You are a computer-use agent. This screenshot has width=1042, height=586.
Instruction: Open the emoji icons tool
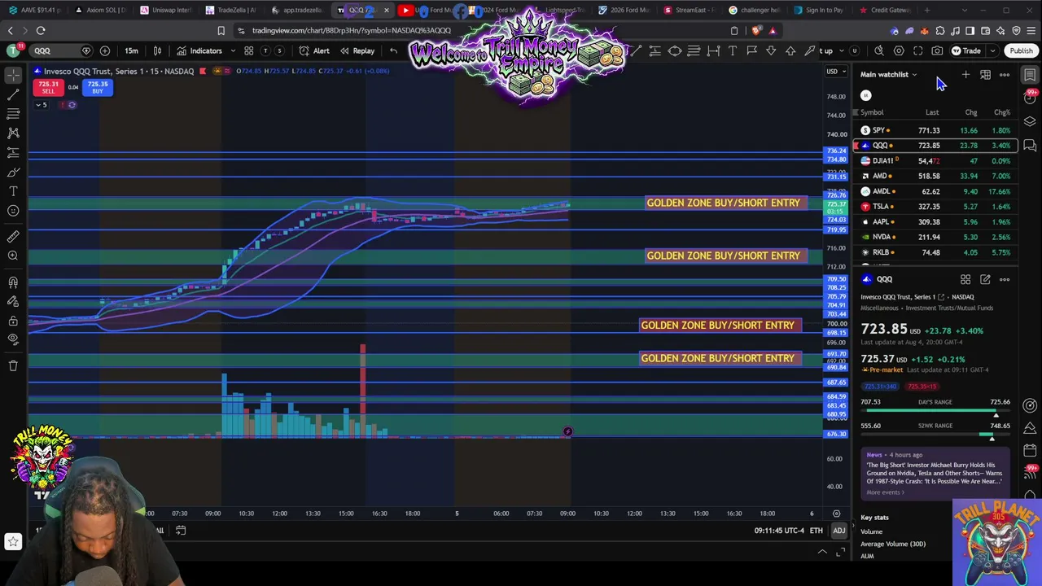pyautogui.click(x=13, y=211)
